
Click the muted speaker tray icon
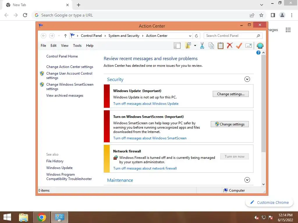[256, 217]
